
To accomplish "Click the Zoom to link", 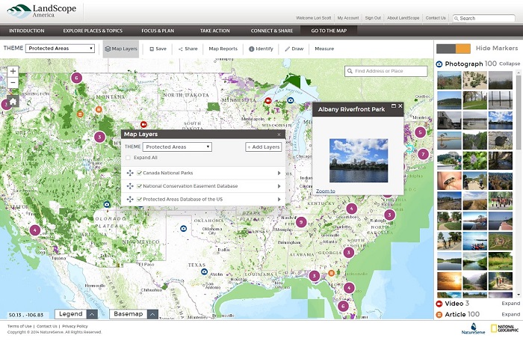I will 326,191.
